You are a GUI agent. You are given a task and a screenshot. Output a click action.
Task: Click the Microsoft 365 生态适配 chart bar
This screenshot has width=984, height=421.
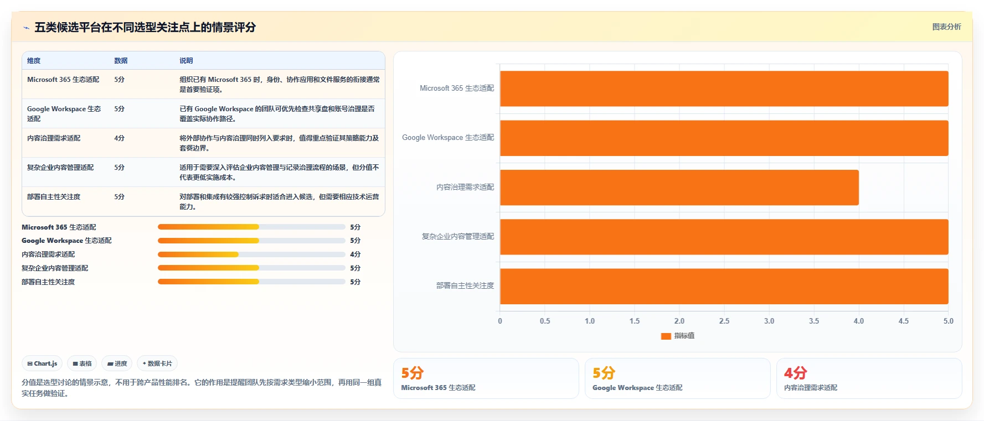point(724,89)
